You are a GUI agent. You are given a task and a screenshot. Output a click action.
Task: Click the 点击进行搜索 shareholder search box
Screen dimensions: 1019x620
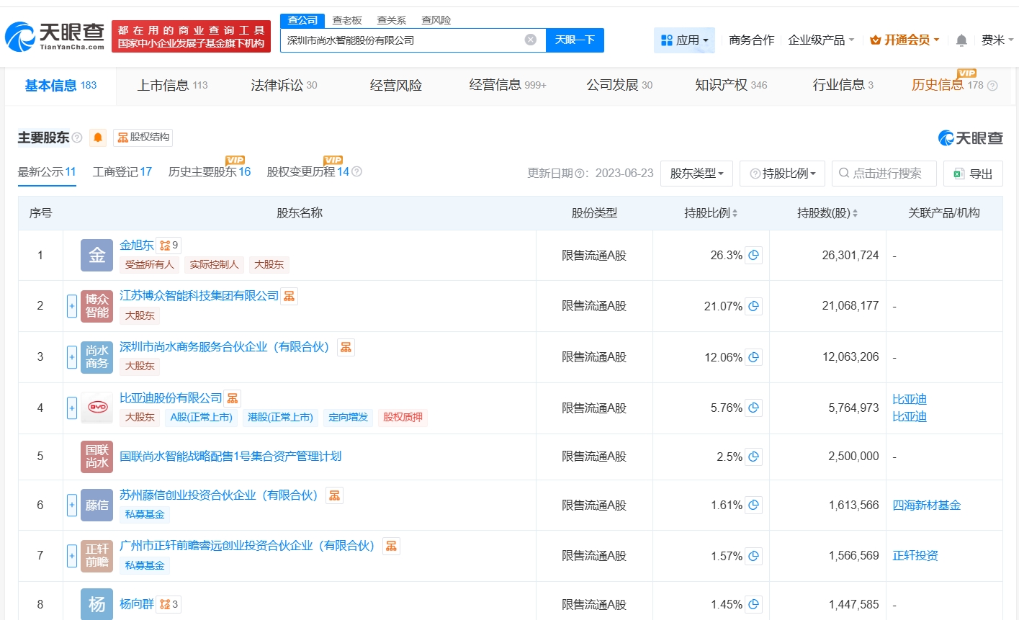[884, 174]
